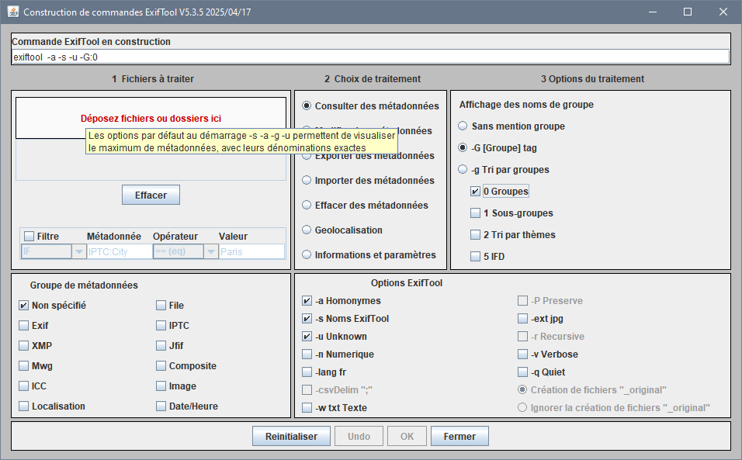
Task: Check the XMP metadata group
Action: 23,346
